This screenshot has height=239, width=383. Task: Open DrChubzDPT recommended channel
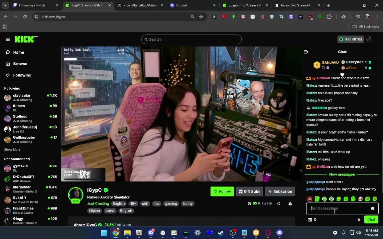[x=31, y=179]
